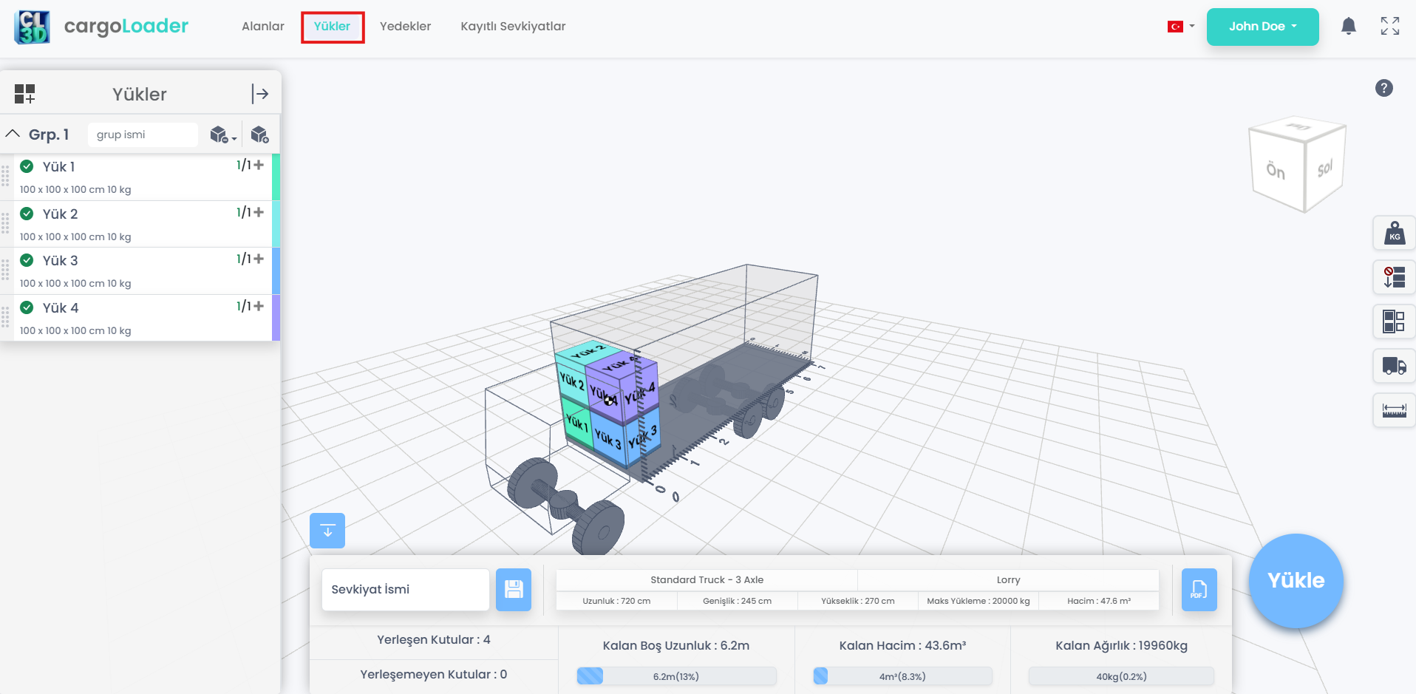Go to the Alanlar menu tab
Screen dimensions: 1416x694
tap(263, 27)
